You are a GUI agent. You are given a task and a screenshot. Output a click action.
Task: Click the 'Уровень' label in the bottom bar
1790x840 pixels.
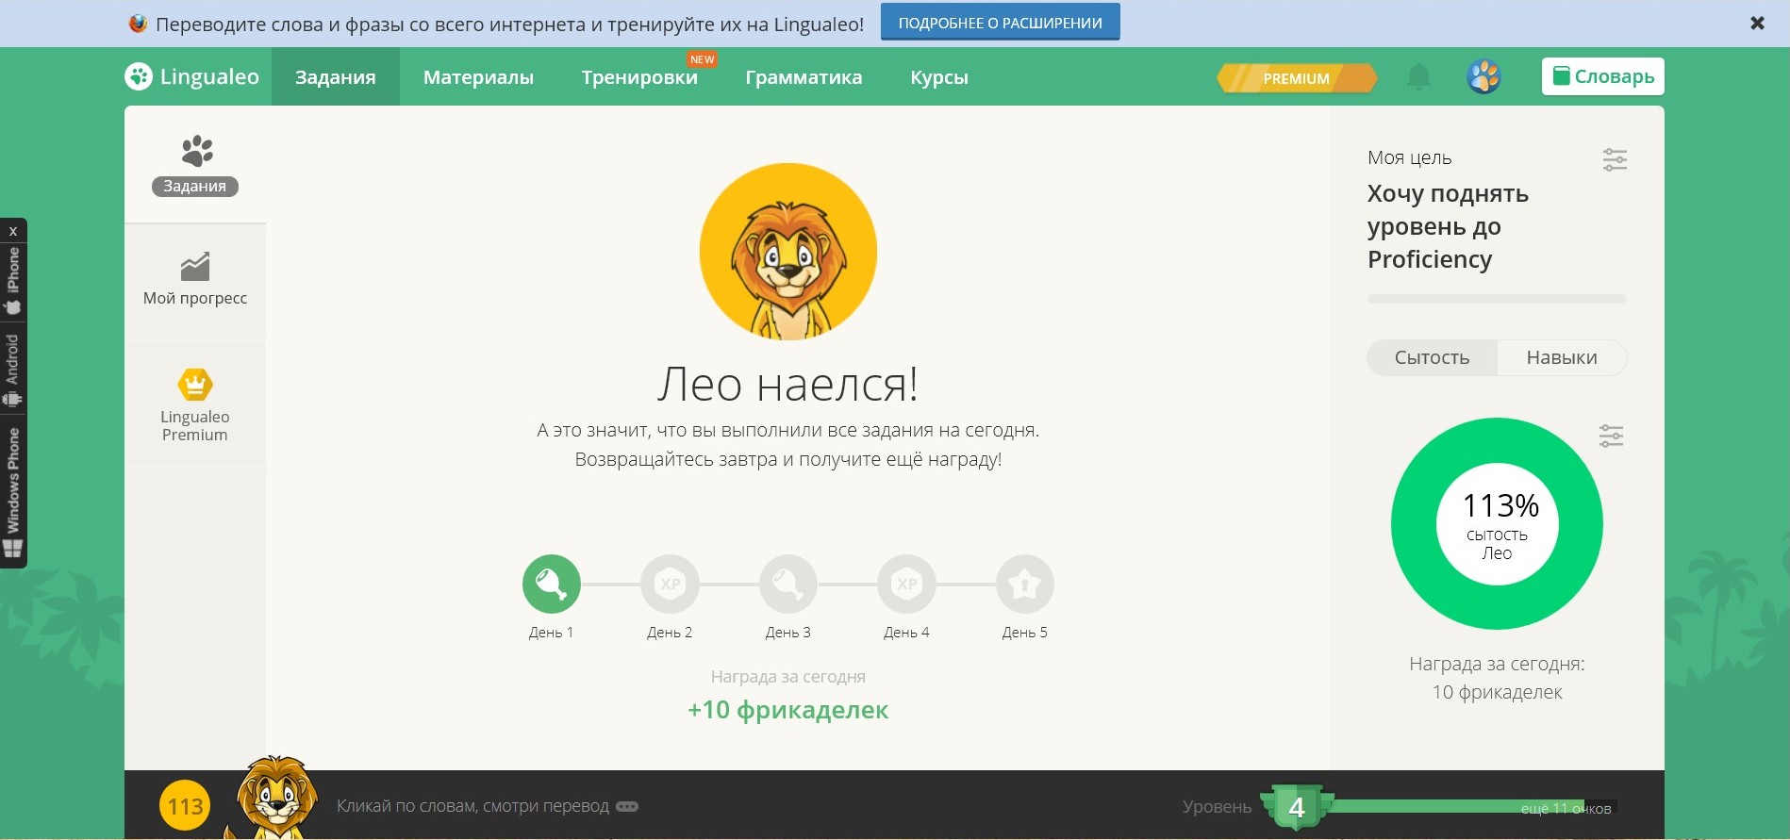(x=1218, y=807)
